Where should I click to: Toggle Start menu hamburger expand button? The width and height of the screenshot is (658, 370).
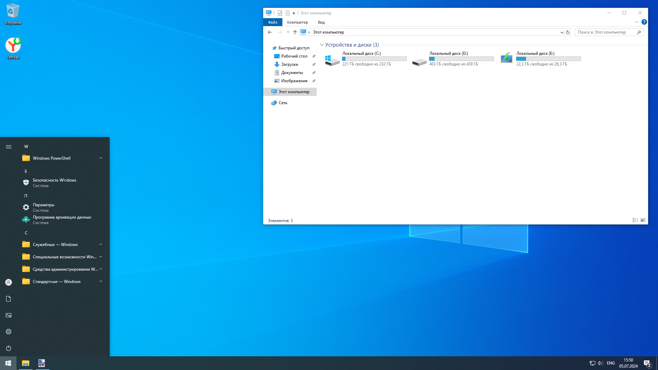9,147
